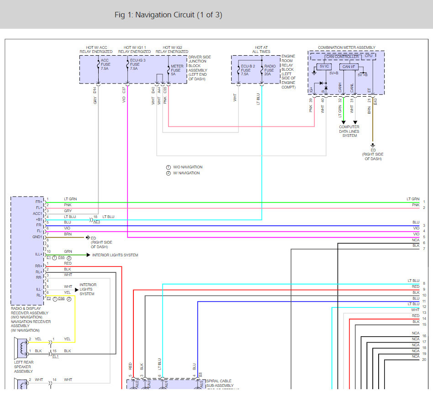Click the arrow before multi-line Interior Lights System
This screenshot has width=433, height=396.
[77, 290]
